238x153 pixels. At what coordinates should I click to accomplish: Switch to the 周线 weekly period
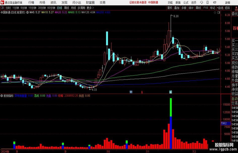click(x=66, y=8)
